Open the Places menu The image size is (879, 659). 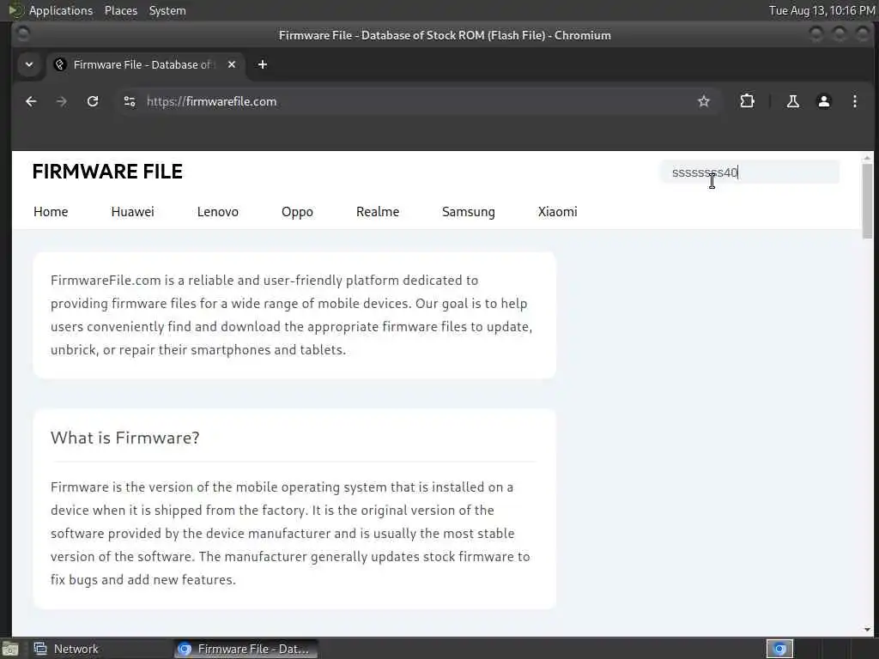(x=121, y=10)
